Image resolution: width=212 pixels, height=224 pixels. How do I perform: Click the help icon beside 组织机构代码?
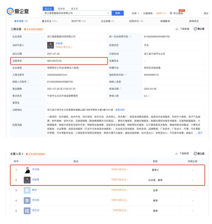click(125, 75)
